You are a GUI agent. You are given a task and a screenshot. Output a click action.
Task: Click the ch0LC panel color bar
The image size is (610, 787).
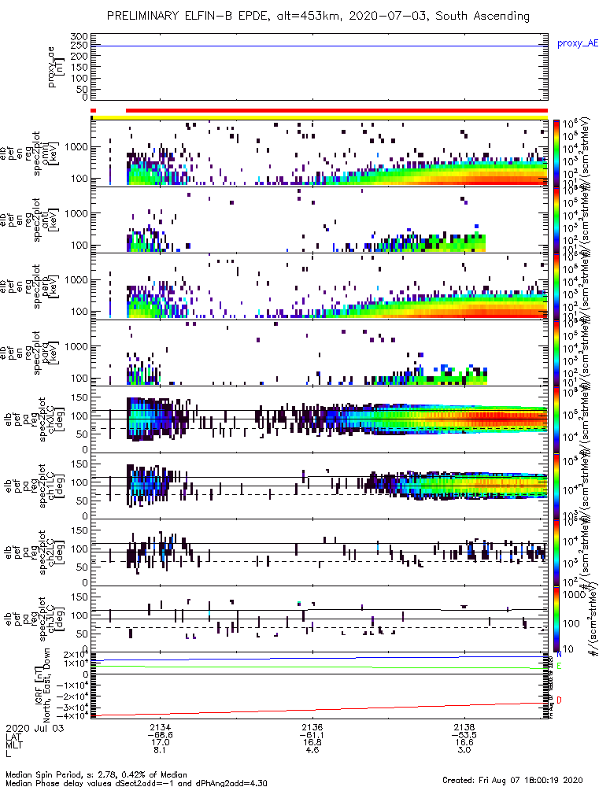(556, 419)
